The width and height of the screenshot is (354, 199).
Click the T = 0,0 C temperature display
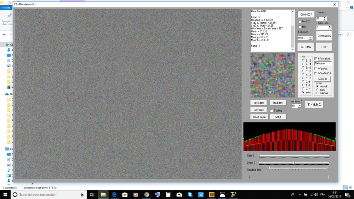tap(314, 104)
